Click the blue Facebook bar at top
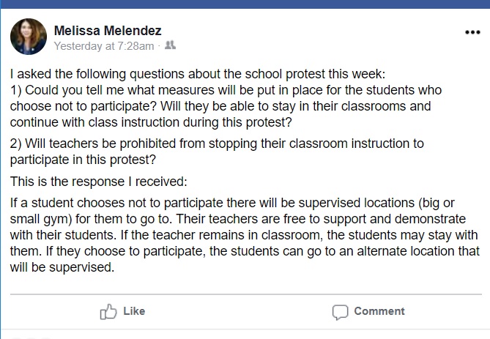The image size is (490, 339). pos(245,4)
